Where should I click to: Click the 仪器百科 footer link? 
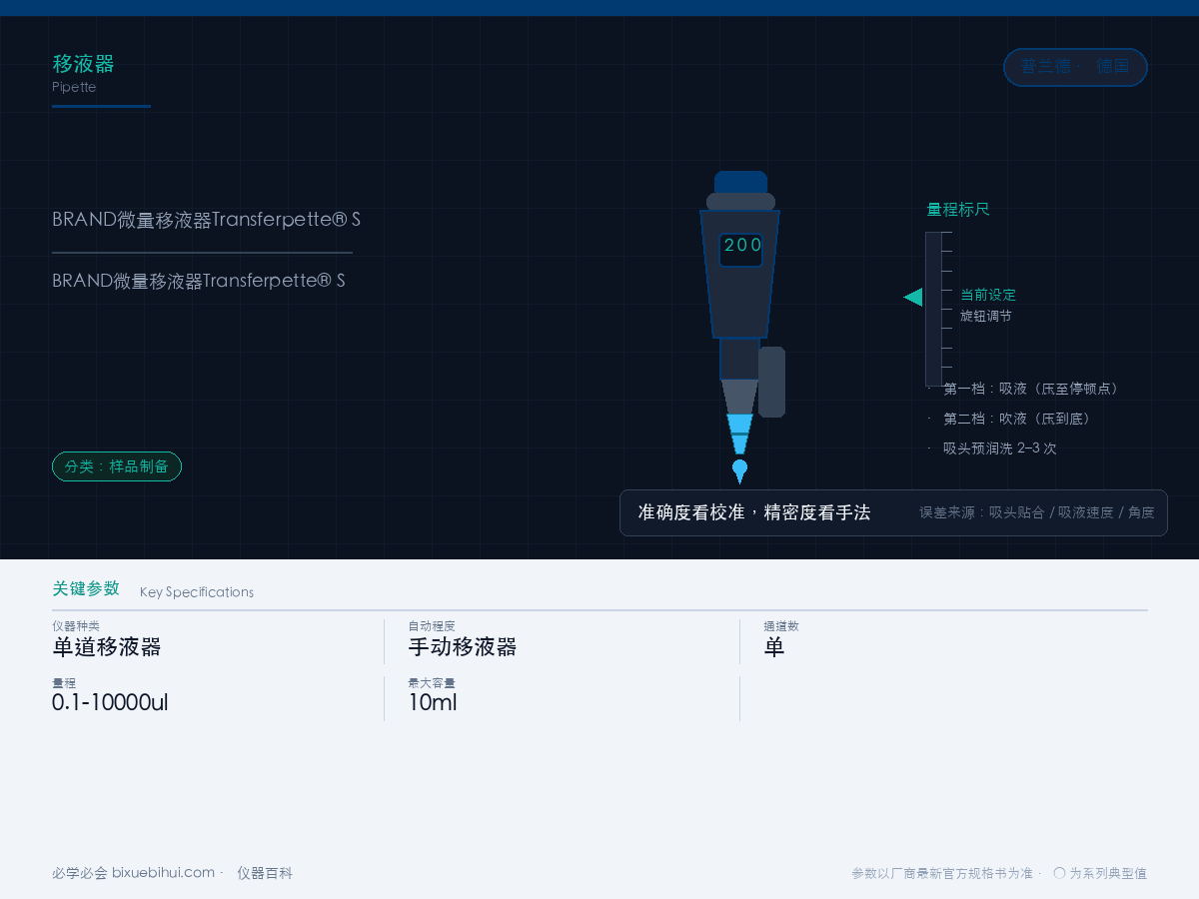pyautogui.click(x=265, y=873)
